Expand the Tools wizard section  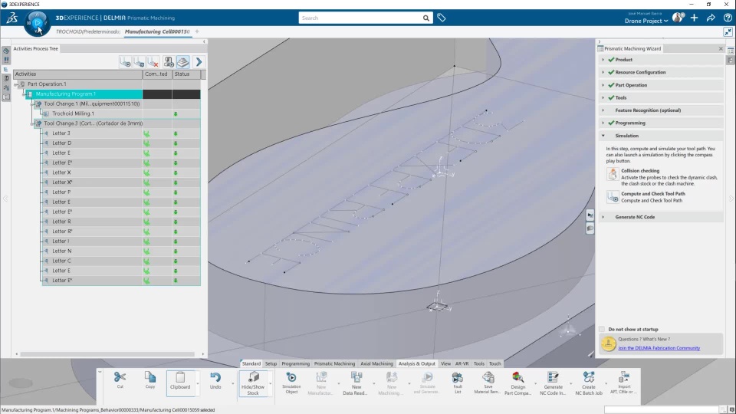point(603,97)
